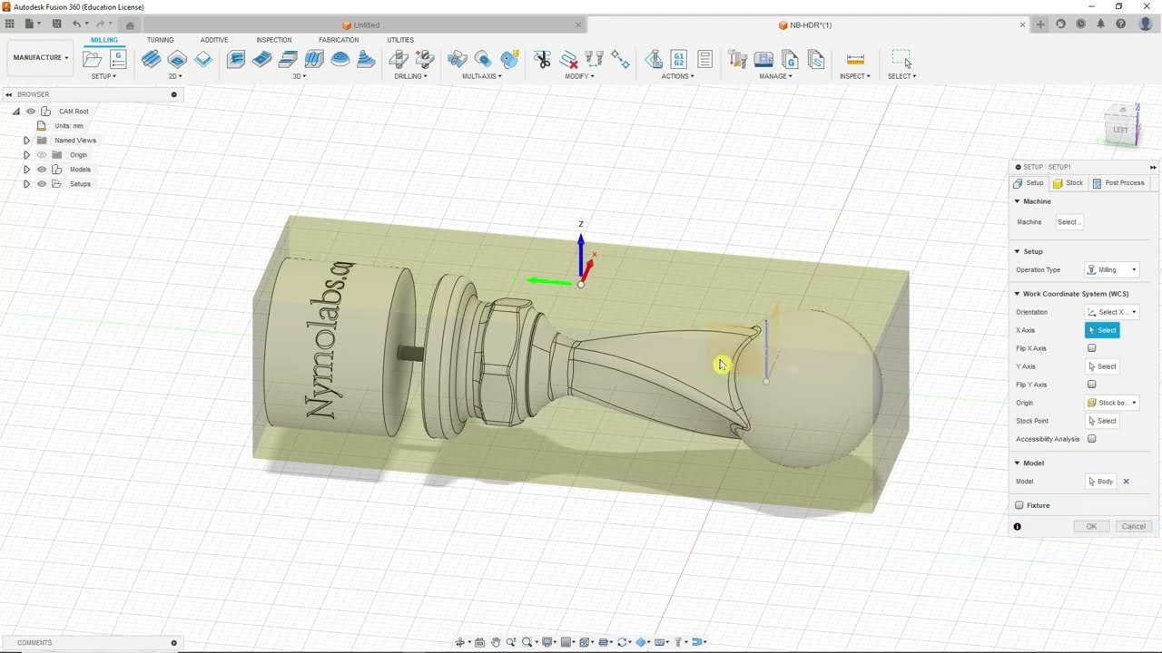
Task: Click the Save icon in quick access bar
Action: click(x=57, y=24)
